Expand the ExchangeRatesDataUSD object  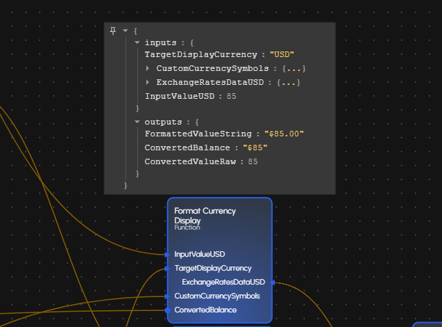[x=148, y=82]
